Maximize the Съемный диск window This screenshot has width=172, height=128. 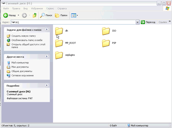tap(164, 3)
